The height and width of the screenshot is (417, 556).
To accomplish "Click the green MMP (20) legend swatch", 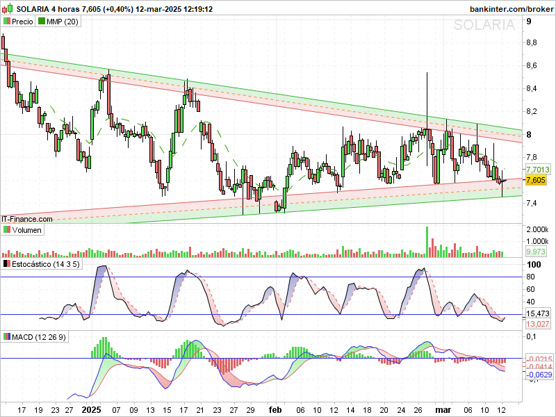I will click(42, 22).
